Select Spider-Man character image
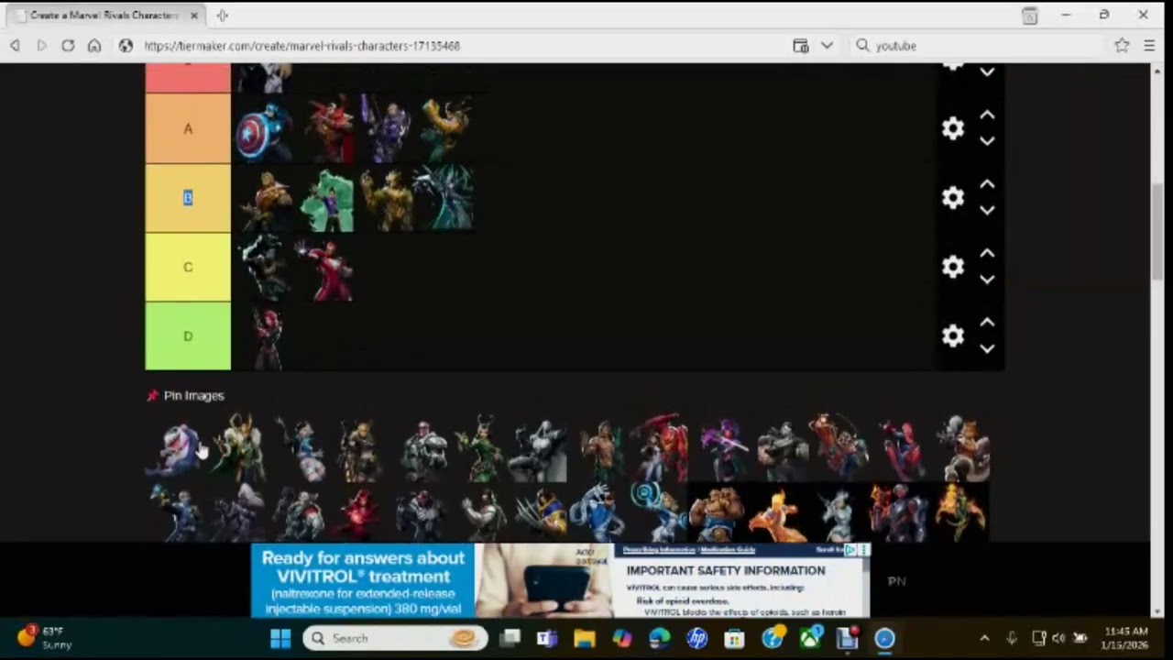The height and width of the screenshot is (660, 1173). click(x=901, y=449)
